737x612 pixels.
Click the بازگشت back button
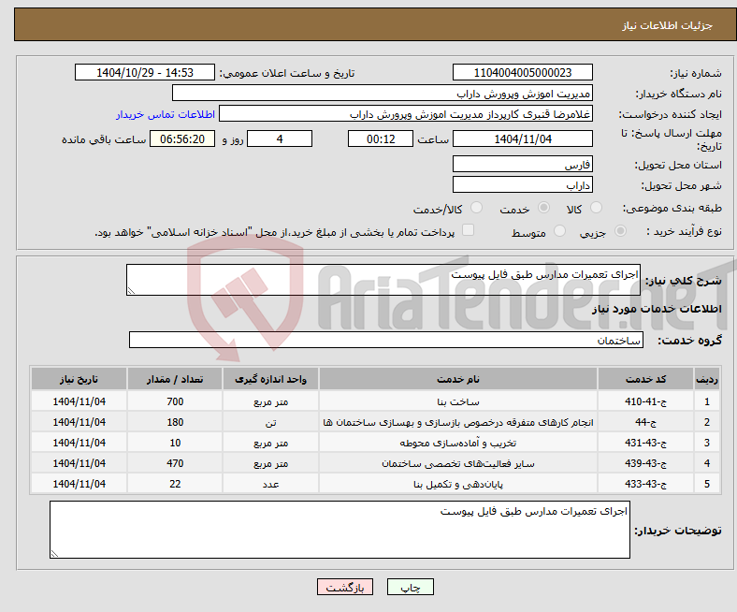[345, 587]
